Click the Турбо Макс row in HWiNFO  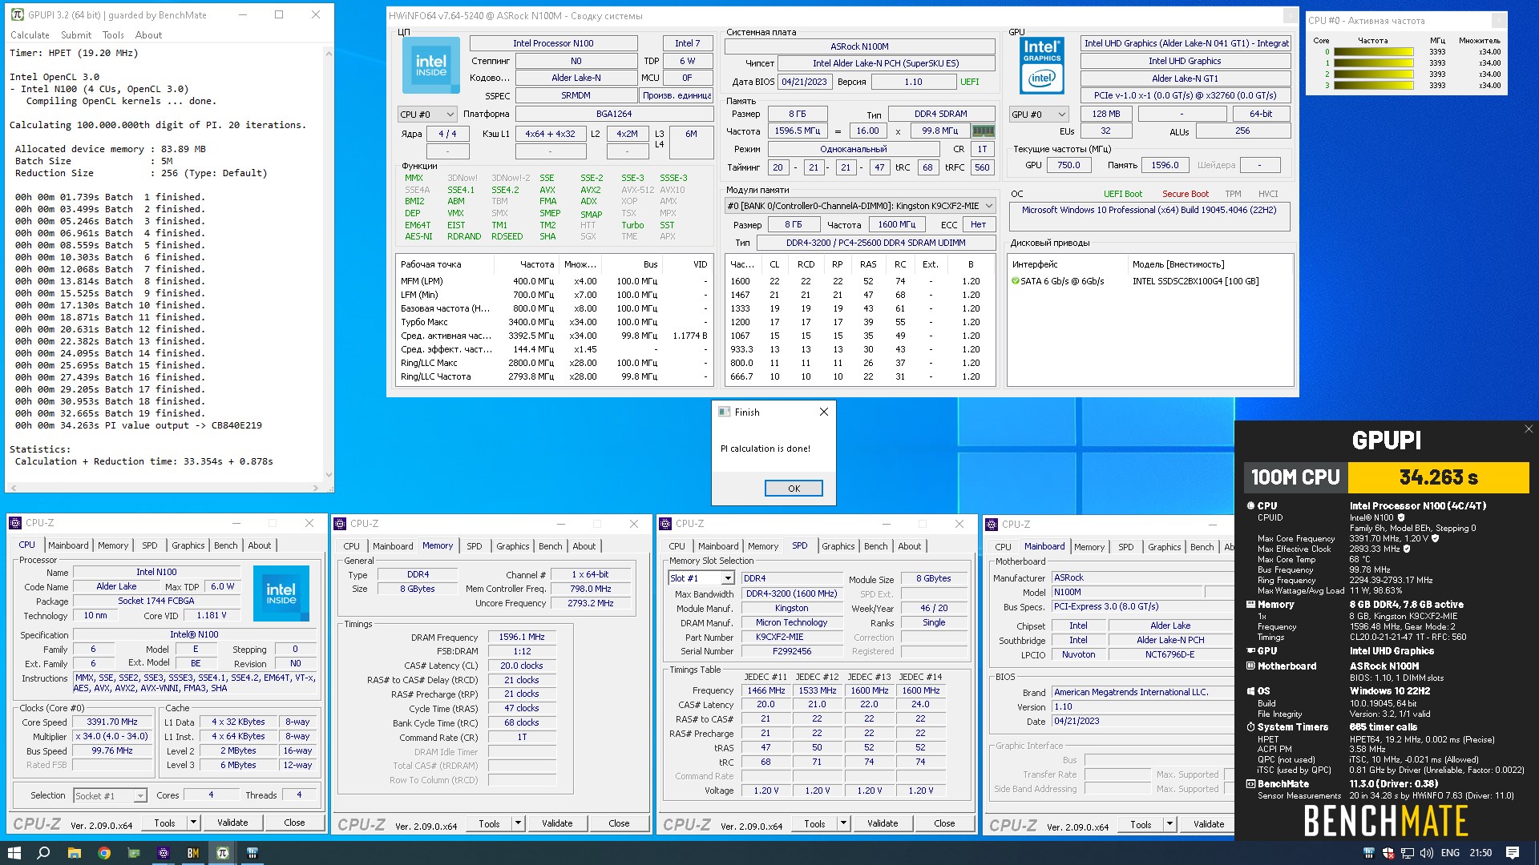[x=554, y=322]
